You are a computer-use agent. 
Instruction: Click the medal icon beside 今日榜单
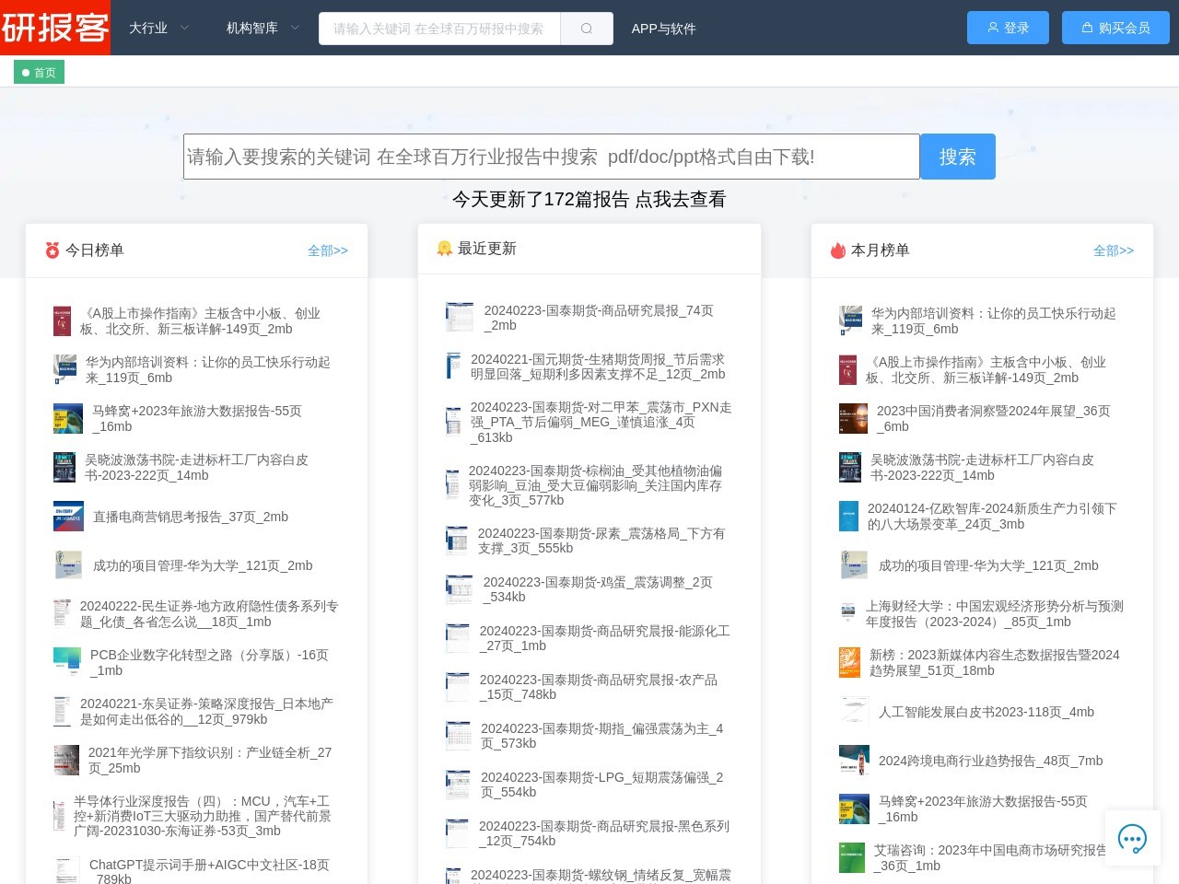[53, 250]
